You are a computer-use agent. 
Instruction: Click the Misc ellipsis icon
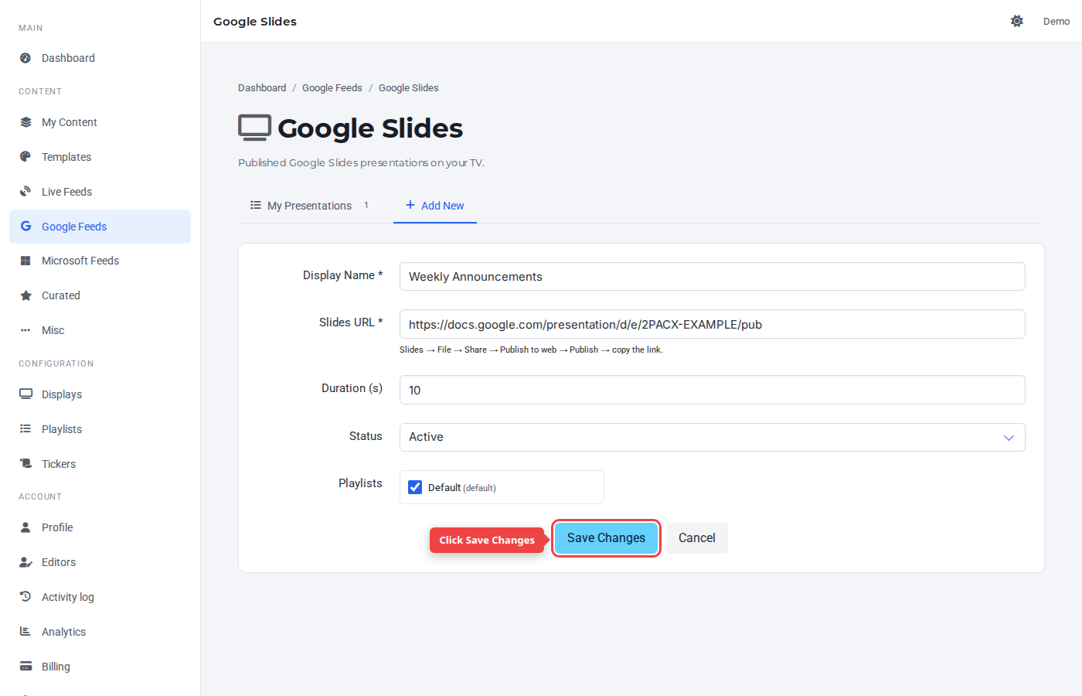tap(26, 330)
